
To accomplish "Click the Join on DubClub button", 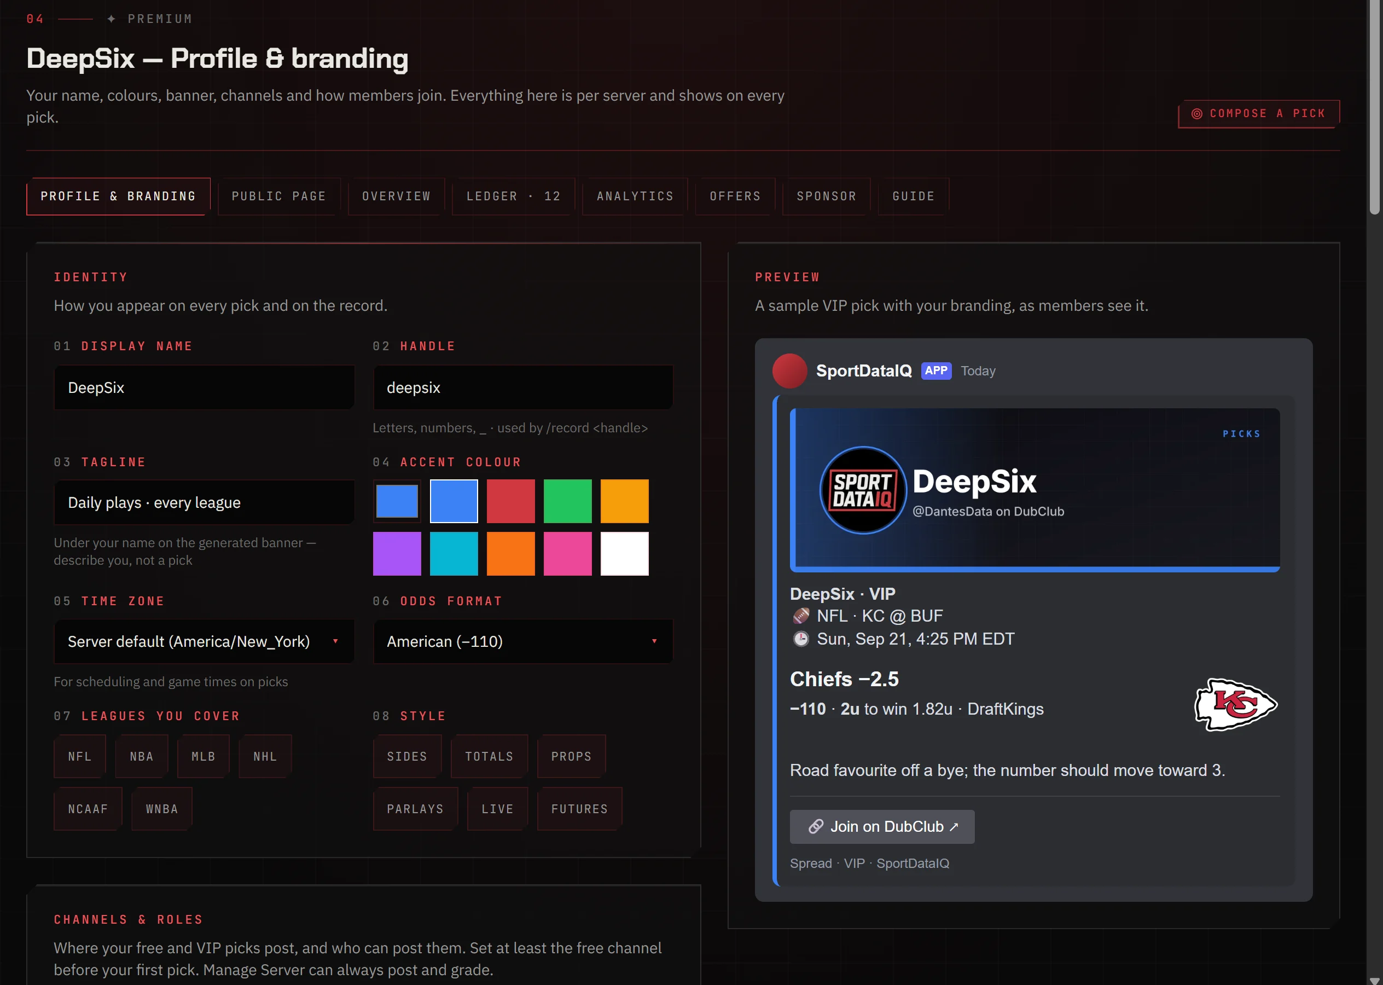I will pos(882,827).
